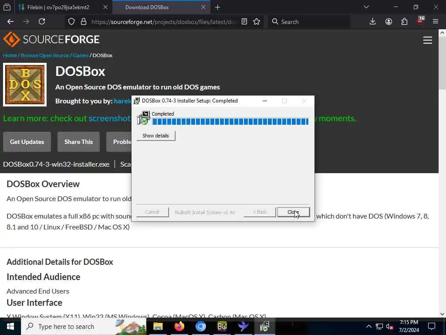Click the browser Back arrow
Viewport: 446px width, 335px height.
10,22
